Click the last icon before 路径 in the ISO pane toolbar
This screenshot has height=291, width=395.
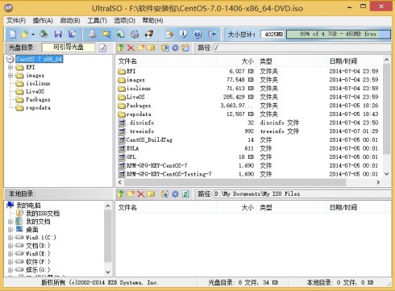pyautogui.click(x=185, y=48)
